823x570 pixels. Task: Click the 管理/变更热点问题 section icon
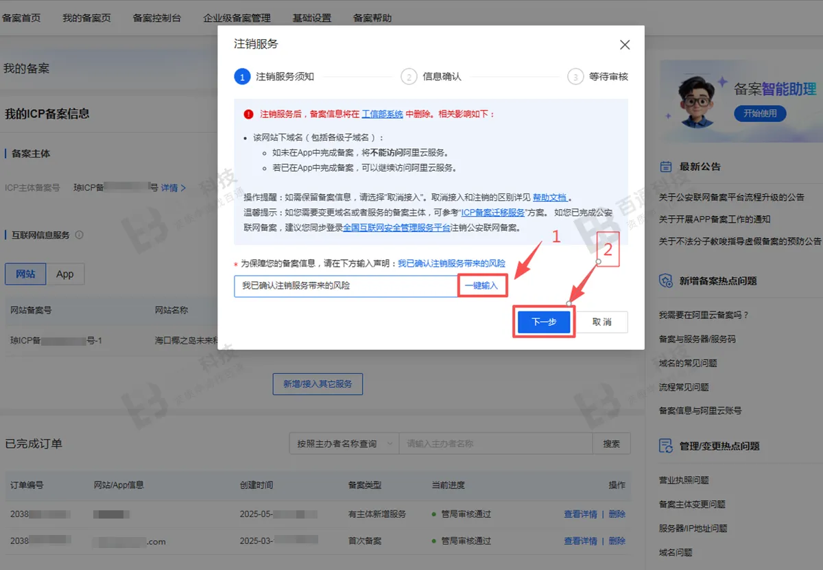[664, 446]
